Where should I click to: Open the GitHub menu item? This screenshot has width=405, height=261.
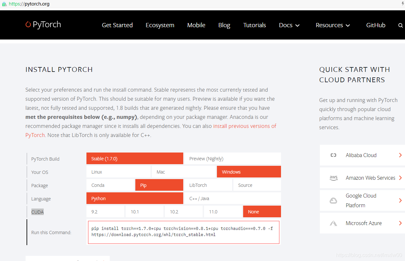376,25
